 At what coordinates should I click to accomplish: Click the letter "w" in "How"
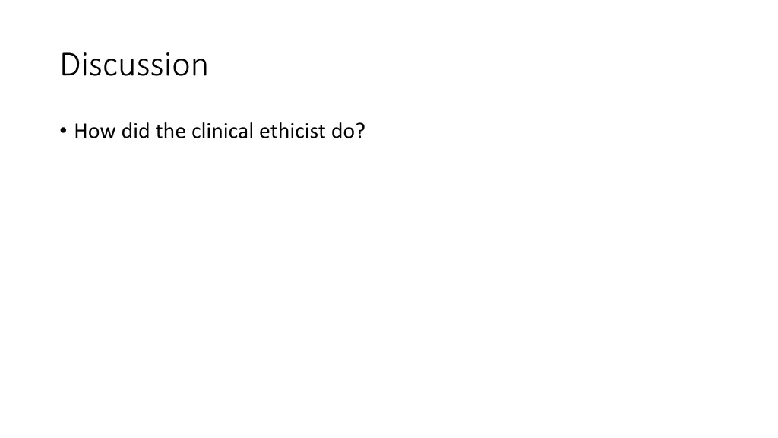pyautogui.click(x=107, y=132)
